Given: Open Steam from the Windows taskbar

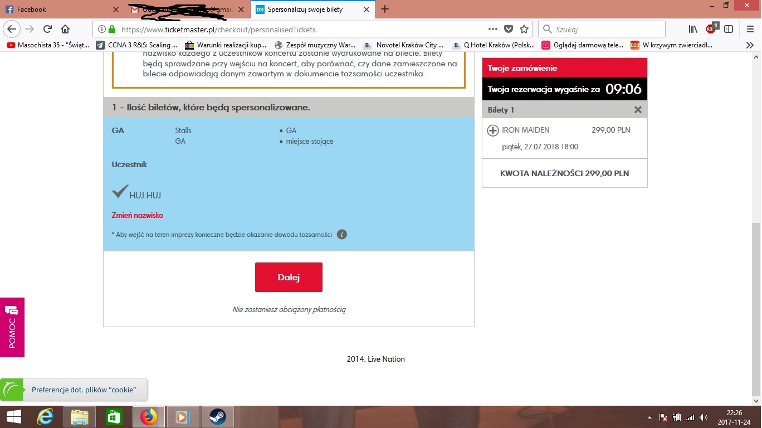Looking at the screenshot, I should pyautogui.click(x=217, y=417).
